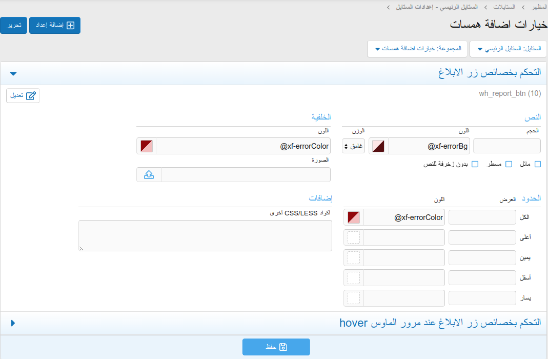
Task: Open the empty color picker for يسار border
Action: point(354,298)
